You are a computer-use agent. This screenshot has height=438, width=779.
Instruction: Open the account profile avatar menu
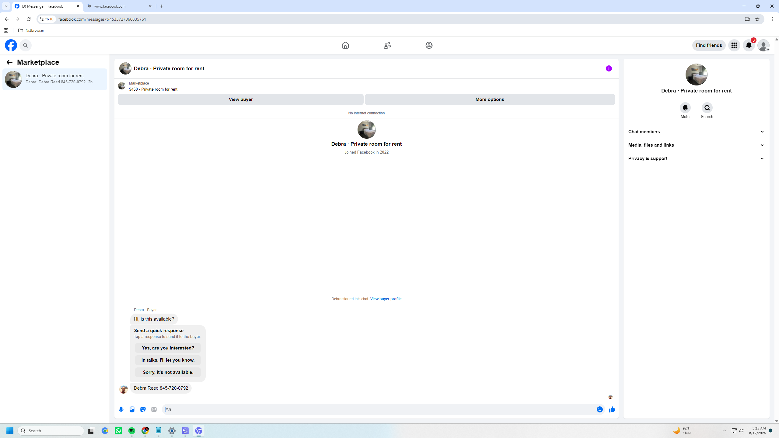click(763, 45)
